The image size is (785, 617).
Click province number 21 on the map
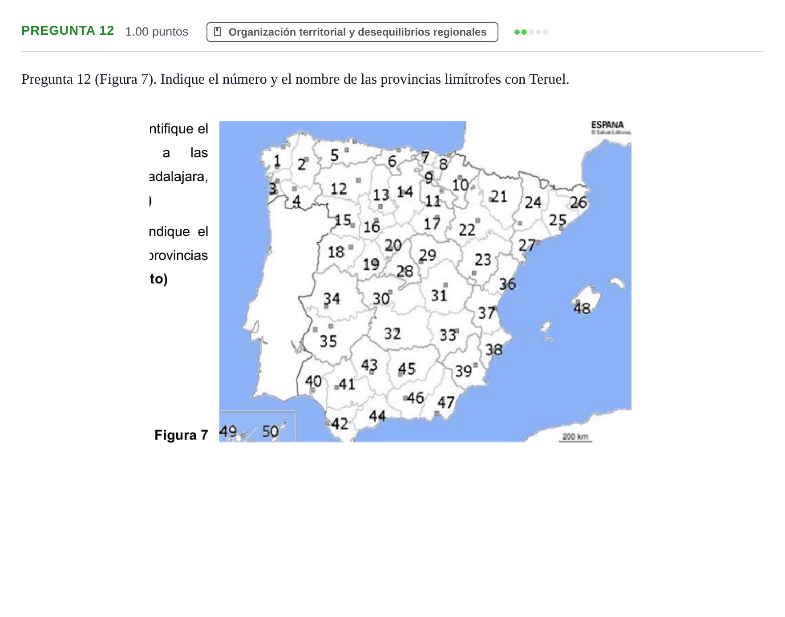499,196
